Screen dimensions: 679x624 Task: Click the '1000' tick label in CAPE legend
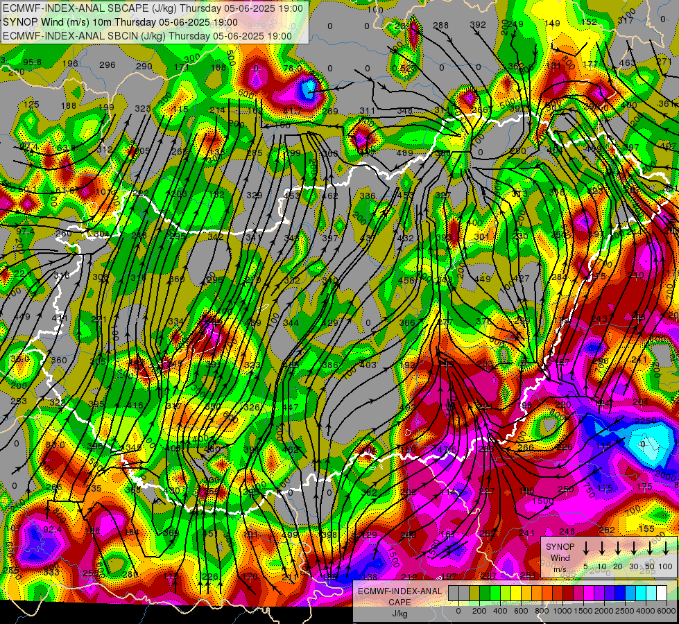pyautogui.click(x=562, y=611)
